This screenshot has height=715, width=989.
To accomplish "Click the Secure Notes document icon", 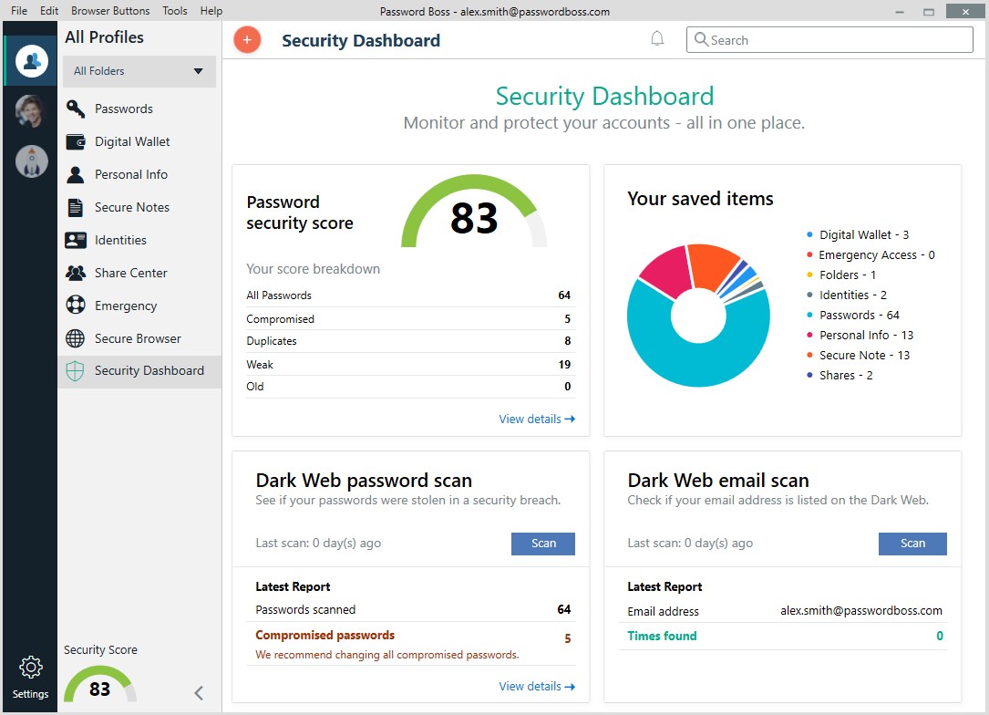I will pos(76,207).
